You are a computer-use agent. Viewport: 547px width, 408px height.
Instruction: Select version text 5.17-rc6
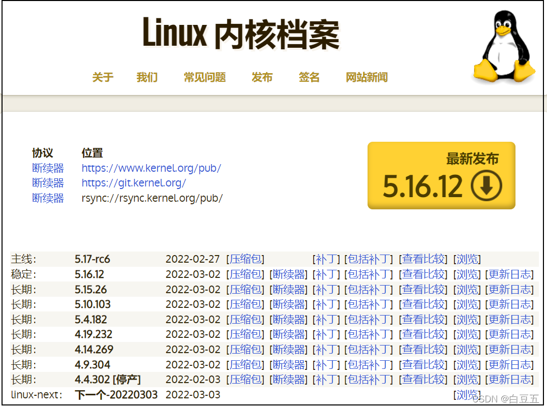point(93,259)
